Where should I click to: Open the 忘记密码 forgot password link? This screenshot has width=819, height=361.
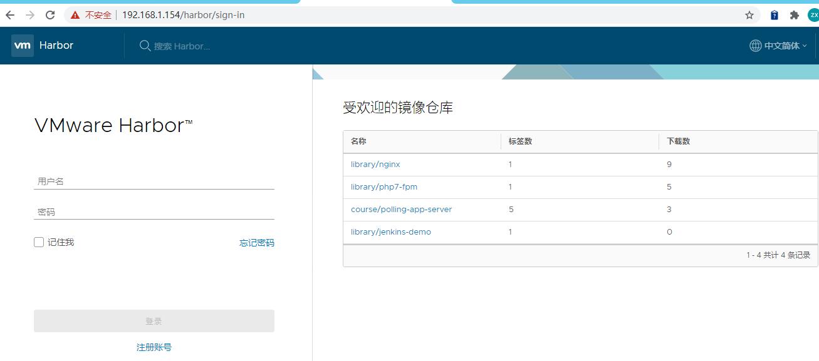coord(257,243)
